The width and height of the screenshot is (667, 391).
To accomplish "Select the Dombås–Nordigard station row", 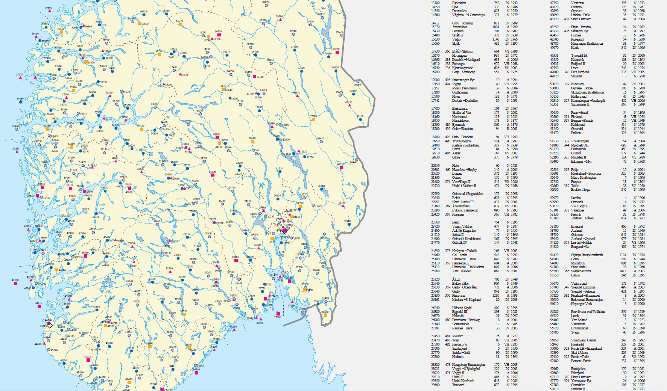I will (x=474, y=60).
